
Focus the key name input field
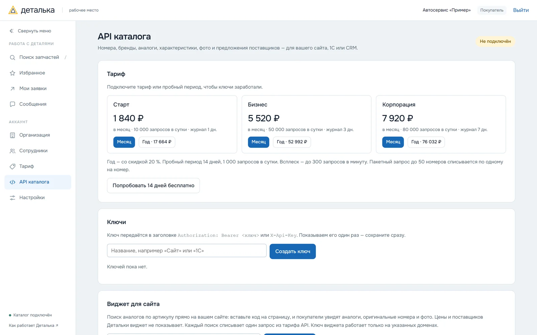point(187,251)
